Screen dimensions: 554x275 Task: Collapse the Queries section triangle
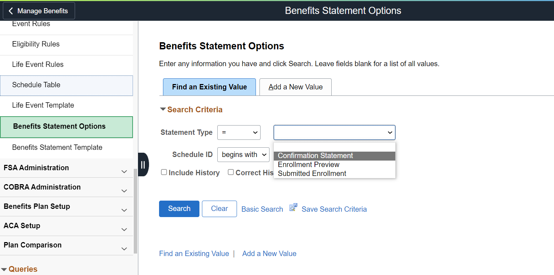pos(4,270)
